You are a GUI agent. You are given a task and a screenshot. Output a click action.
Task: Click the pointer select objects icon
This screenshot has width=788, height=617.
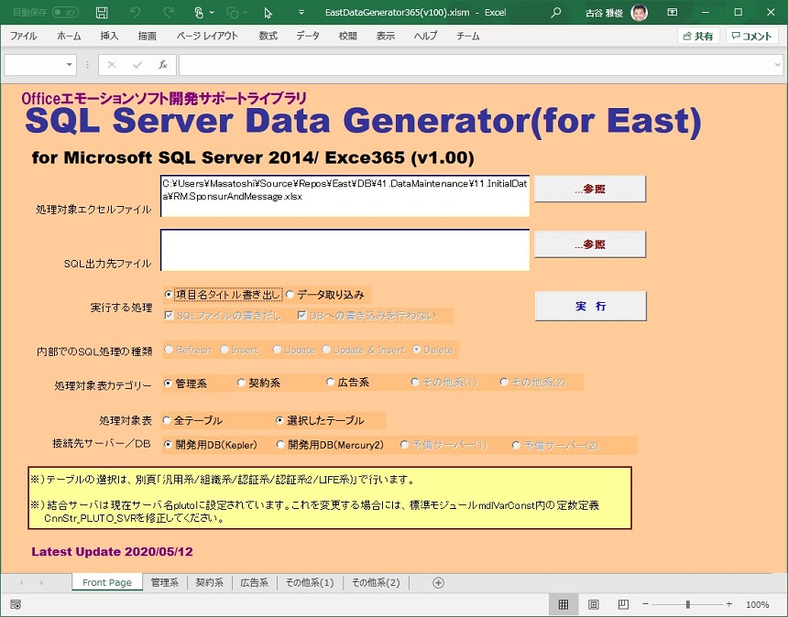click(268, 13)
